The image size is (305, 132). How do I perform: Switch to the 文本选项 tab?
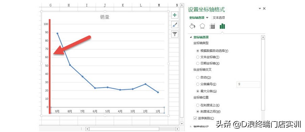219,18
